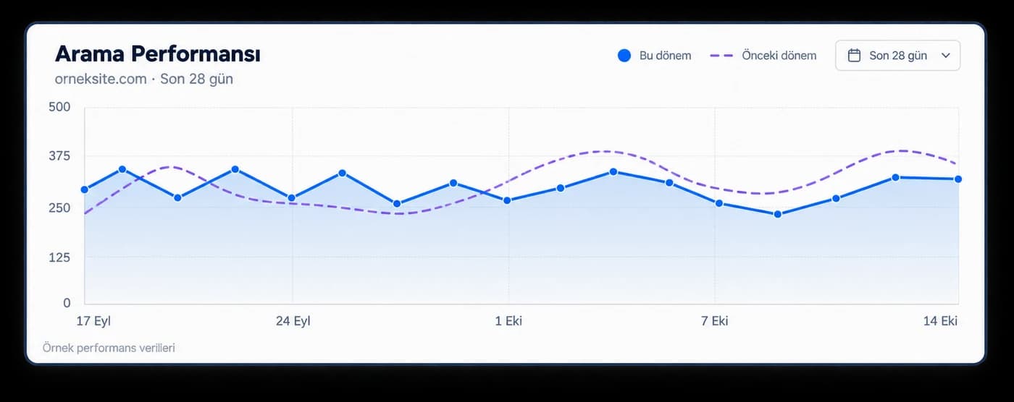Open the Son 28 gün date range dropdown
This screenshot has width=1014, height=402.
tap(897, 56)
